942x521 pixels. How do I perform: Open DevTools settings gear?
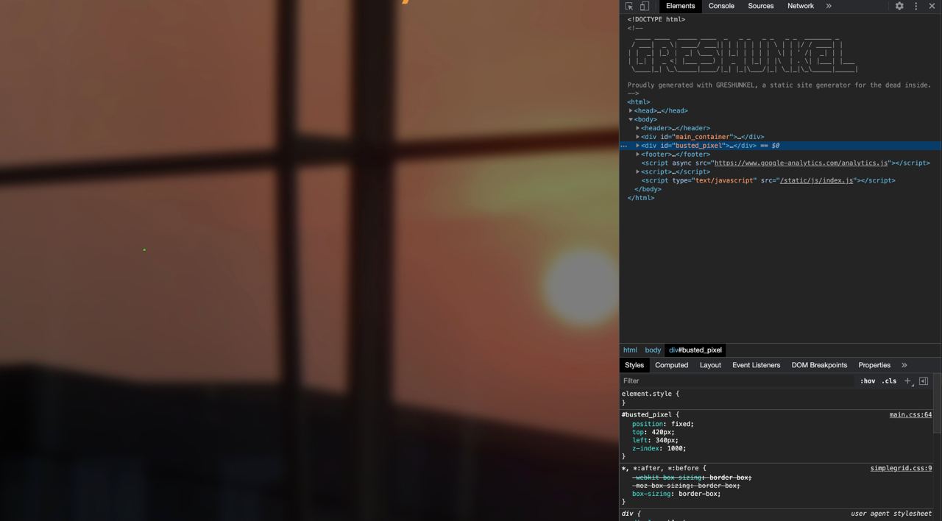point(899,6)
